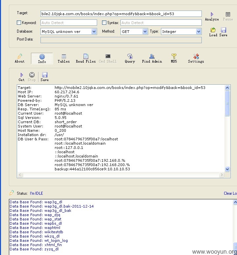Enable the Syntax checkbox
The height and width of the screenshot is (255, 237).
click(x=104, y=23)
